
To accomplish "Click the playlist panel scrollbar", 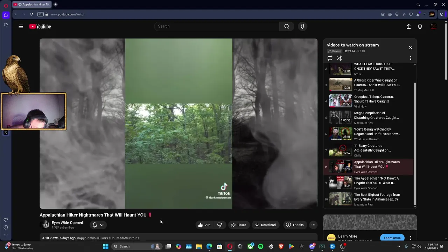I will click(415, 143).
